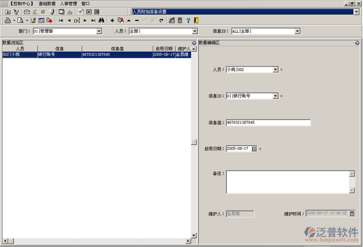Screen dimensions: 363x247
Task: Click the print preview magnifier icon
Action: click(x=20, y=20)
